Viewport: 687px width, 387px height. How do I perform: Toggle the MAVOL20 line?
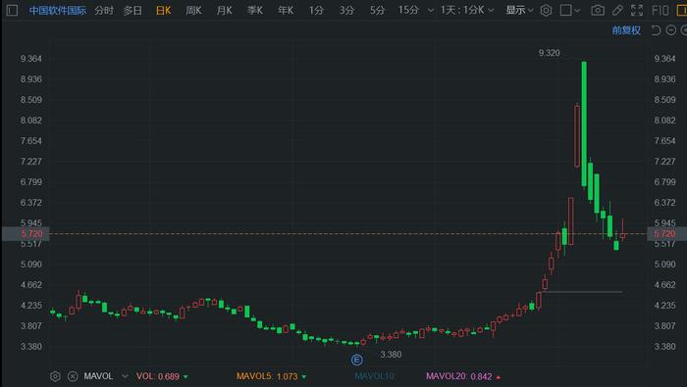(463, 376)
